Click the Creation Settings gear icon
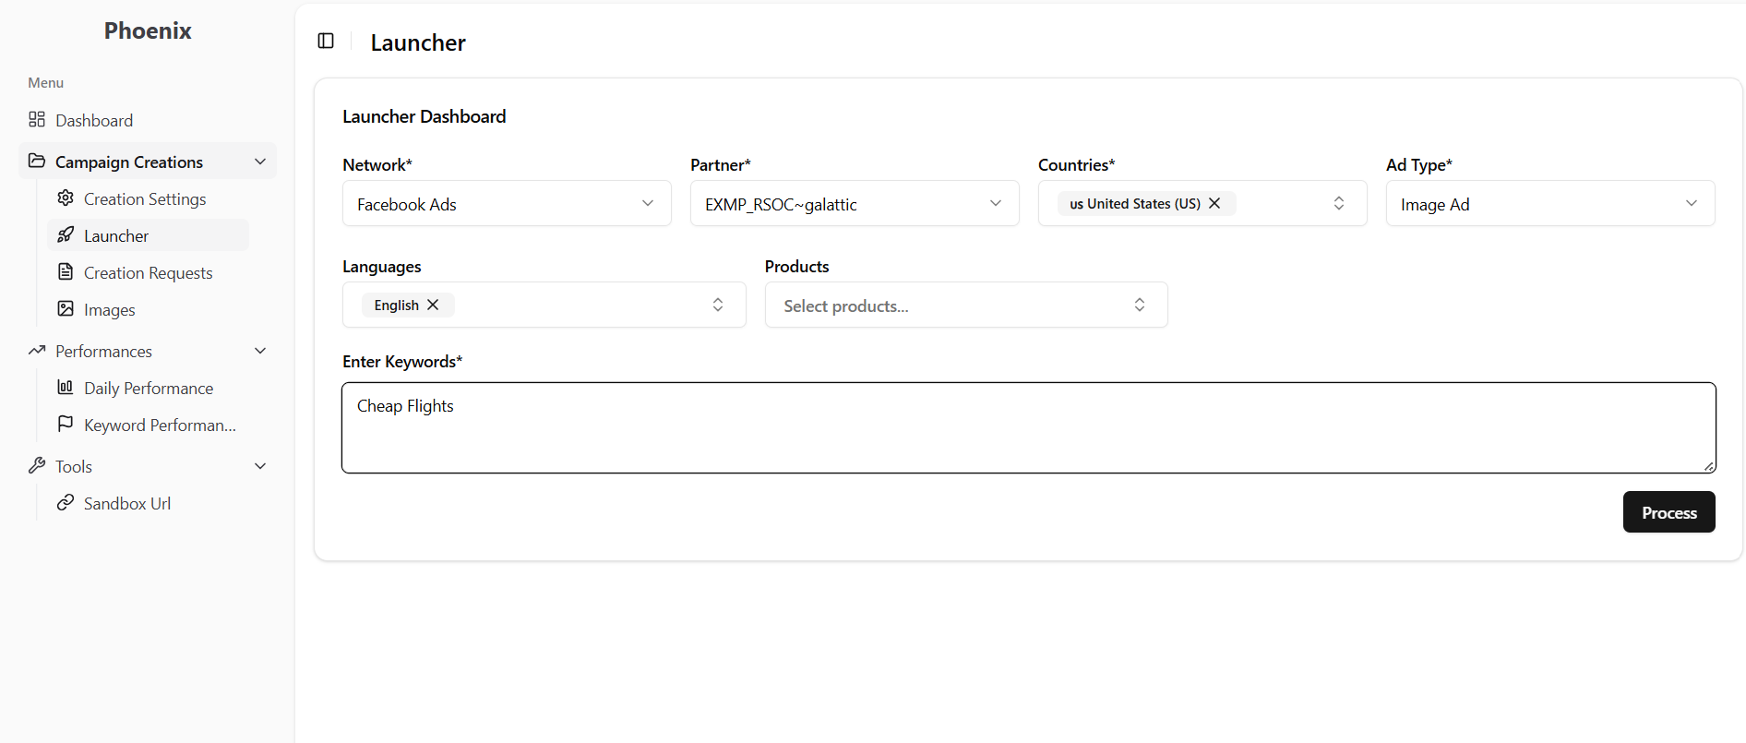Screen dimensions: 1746x743 (66, 198)
